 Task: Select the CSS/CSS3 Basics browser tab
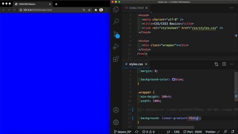[x=33, y=4]
